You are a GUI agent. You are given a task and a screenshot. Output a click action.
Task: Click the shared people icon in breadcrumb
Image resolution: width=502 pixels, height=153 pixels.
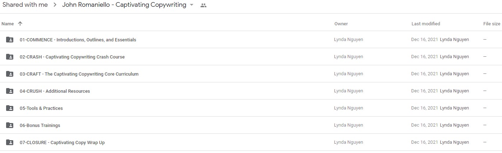203,5
